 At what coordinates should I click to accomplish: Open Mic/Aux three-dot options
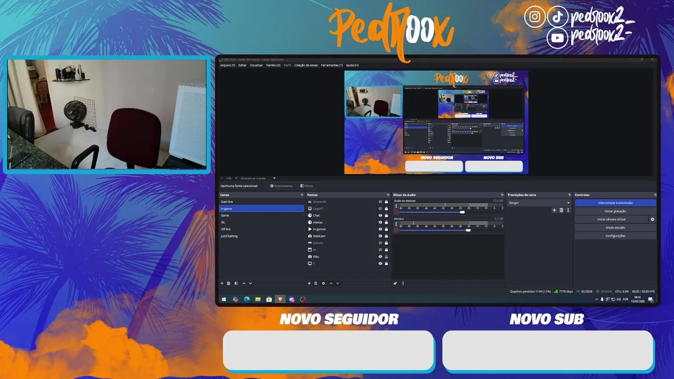396,224
